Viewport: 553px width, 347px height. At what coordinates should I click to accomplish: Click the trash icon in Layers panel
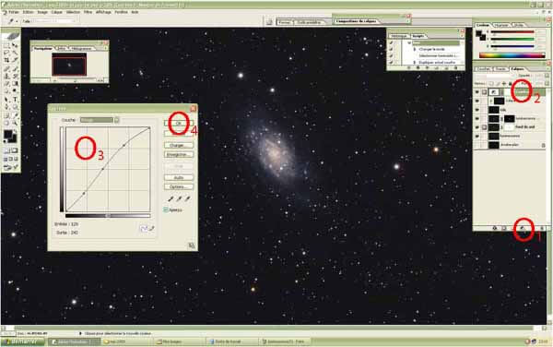[542, 228]
